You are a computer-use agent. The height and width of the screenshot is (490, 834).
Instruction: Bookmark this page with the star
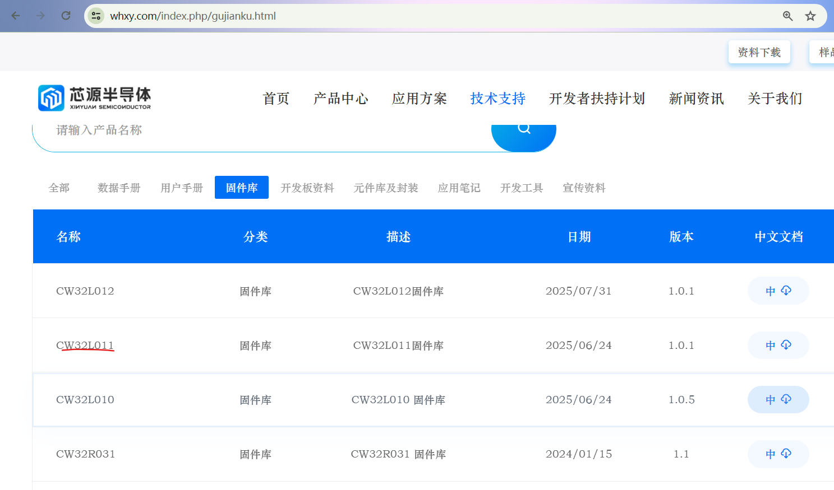810,16
